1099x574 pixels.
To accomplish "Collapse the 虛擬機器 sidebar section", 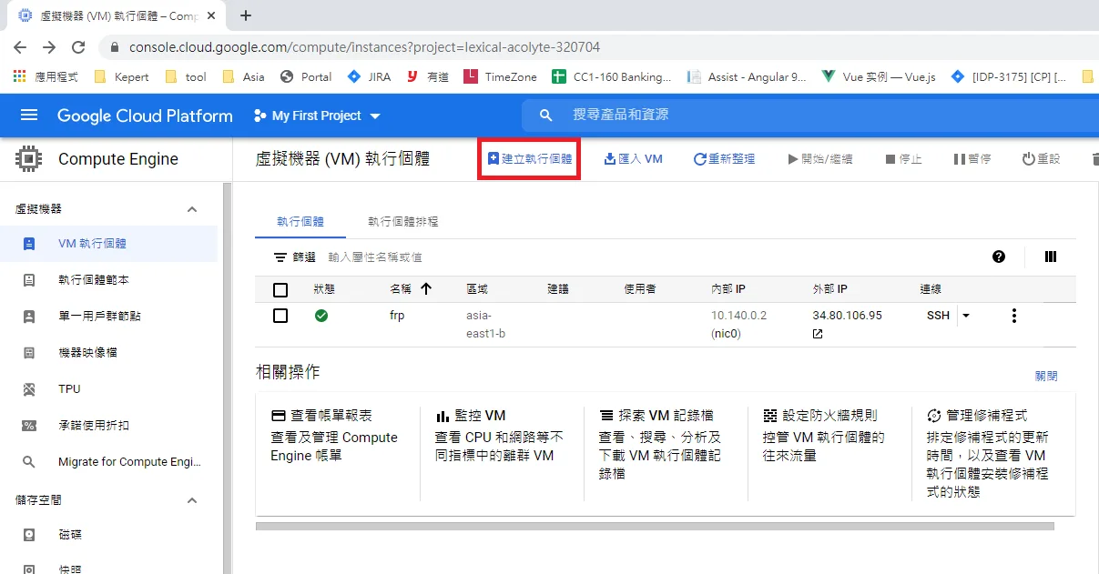I will 192,209.
